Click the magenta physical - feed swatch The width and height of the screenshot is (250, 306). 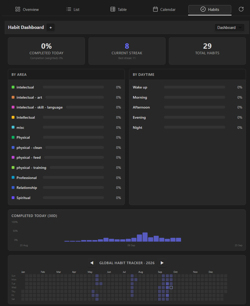click(13, 157)
